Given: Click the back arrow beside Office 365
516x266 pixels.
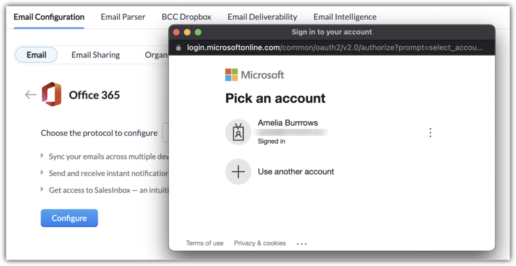Looking at the screenshot, I should point(30,95).
